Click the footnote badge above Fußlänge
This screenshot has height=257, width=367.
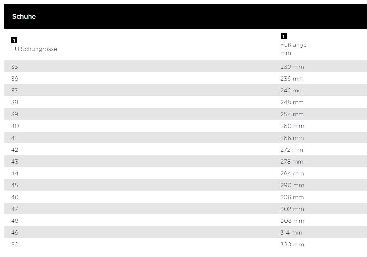[283, 36]
